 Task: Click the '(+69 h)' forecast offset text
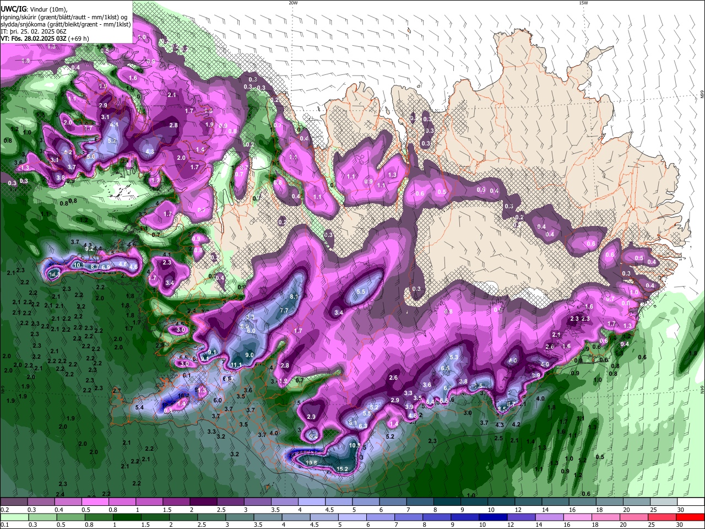coord(79,39)
